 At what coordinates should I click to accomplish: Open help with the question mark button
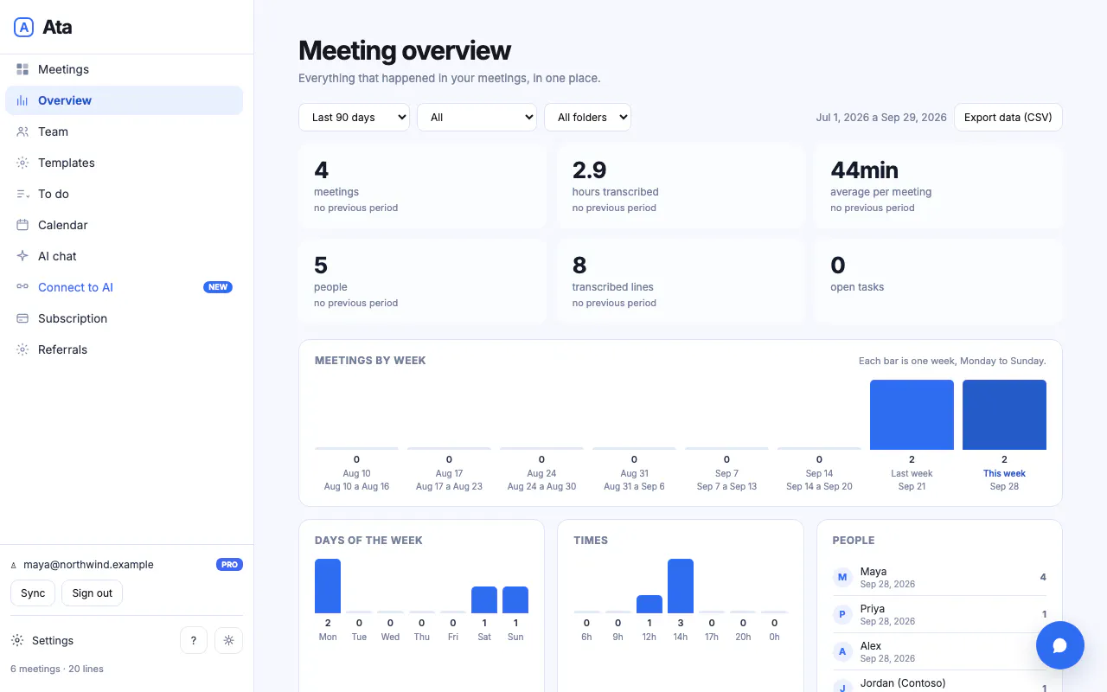coord(194,640)
